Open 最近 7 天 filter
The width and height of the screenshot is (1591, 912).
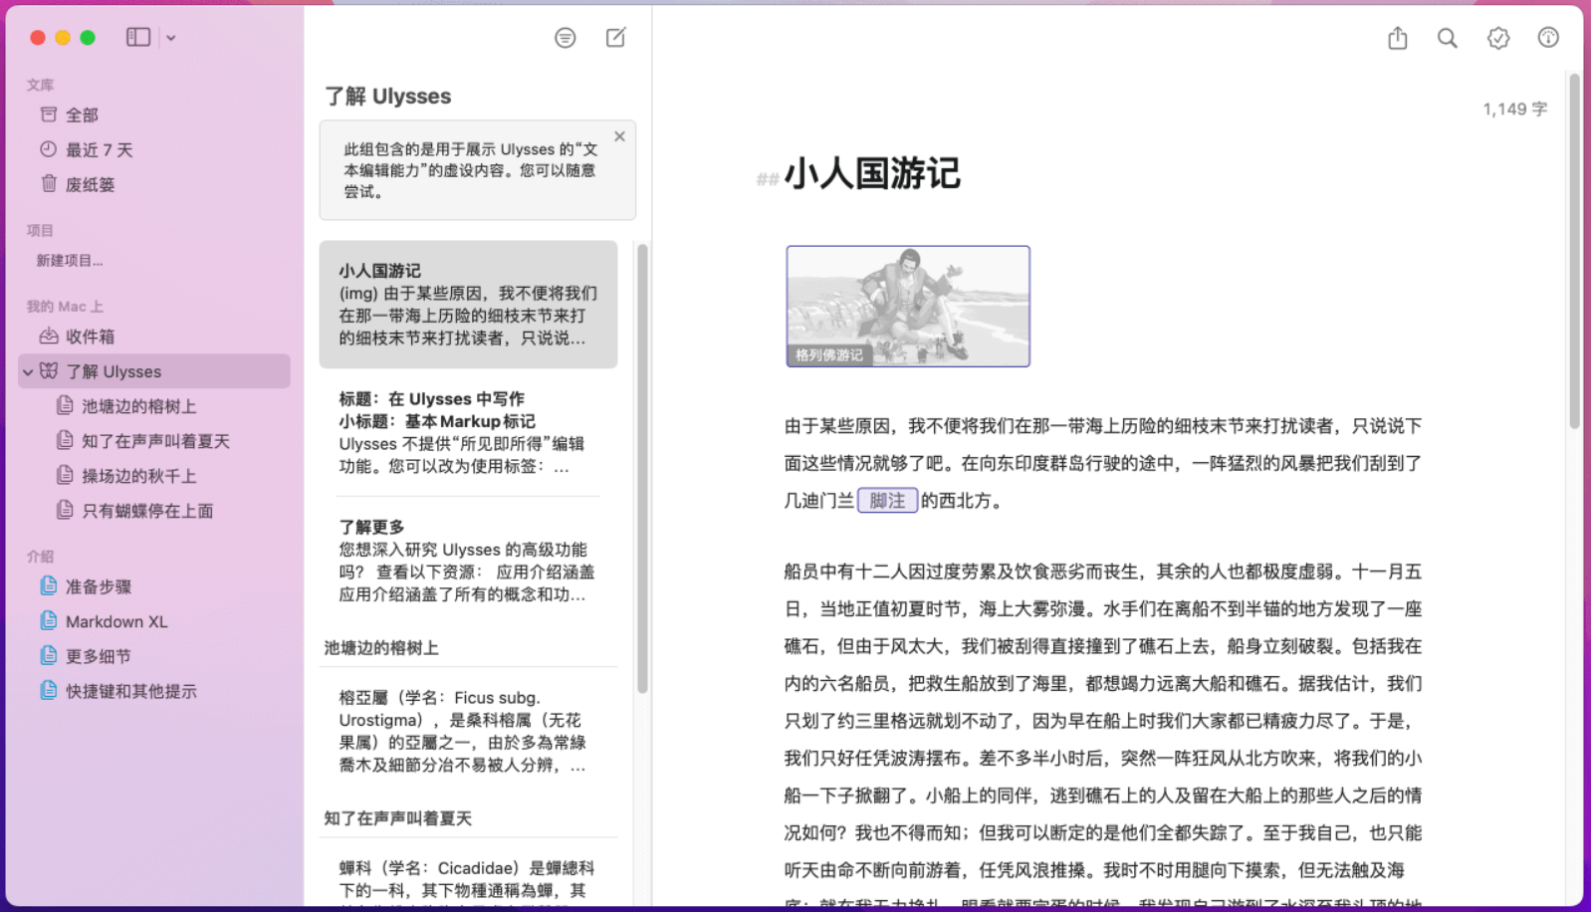(154, 149)
